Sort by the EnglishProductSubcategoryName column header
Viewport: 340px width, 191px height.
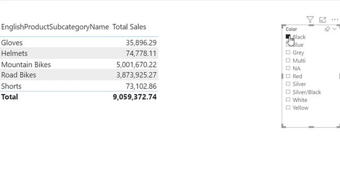55,27
